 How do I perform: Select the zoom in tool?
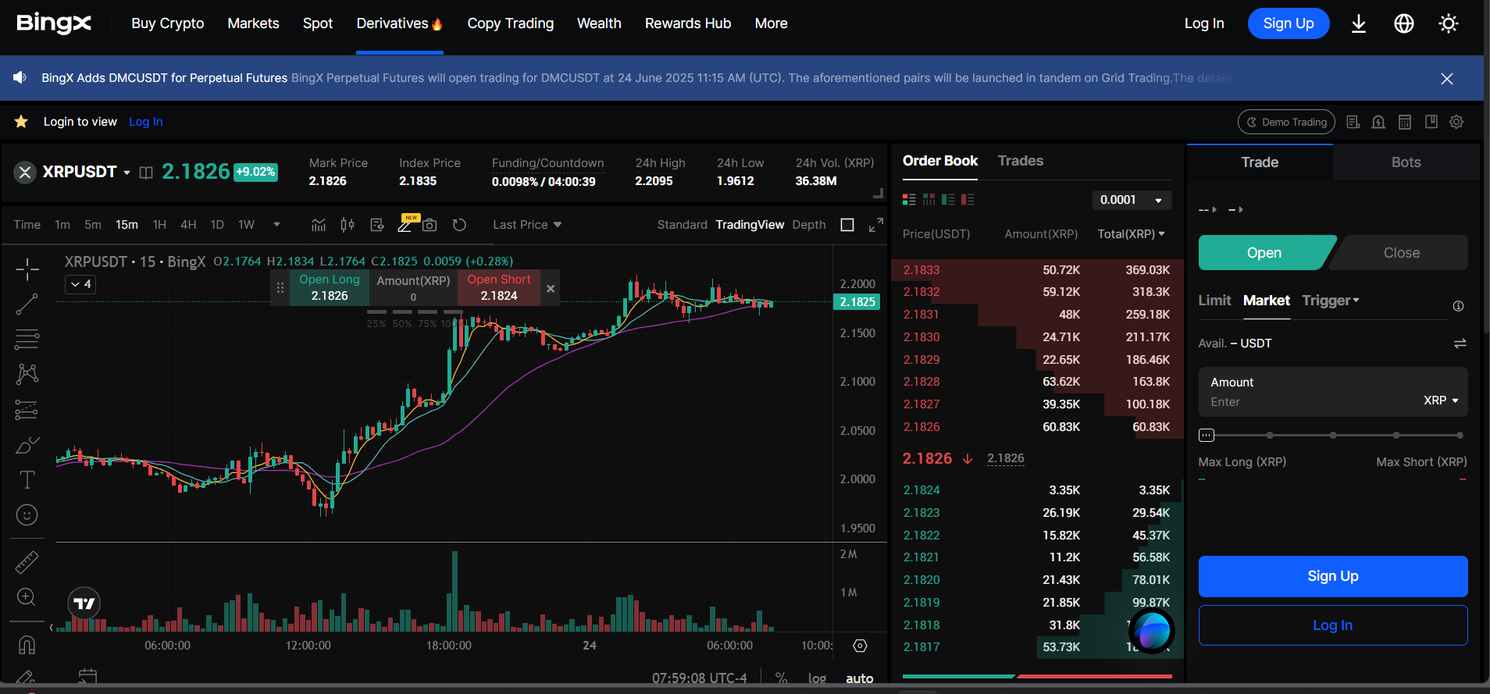coord(27,597)
